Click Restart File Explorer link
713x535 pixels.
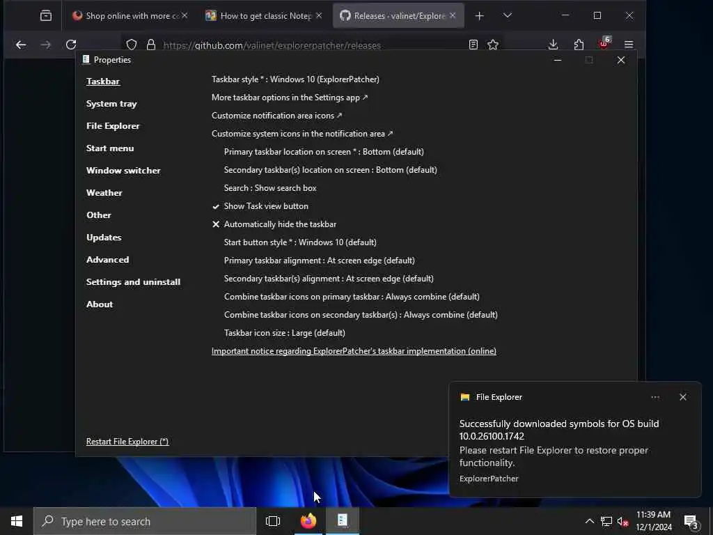(x=127, y=442)
